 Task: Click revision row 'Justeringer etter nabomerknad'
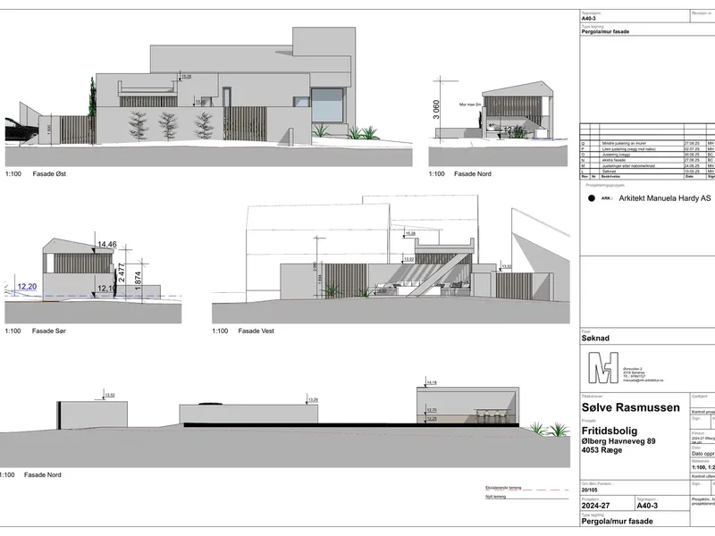[x=628, y=166]
